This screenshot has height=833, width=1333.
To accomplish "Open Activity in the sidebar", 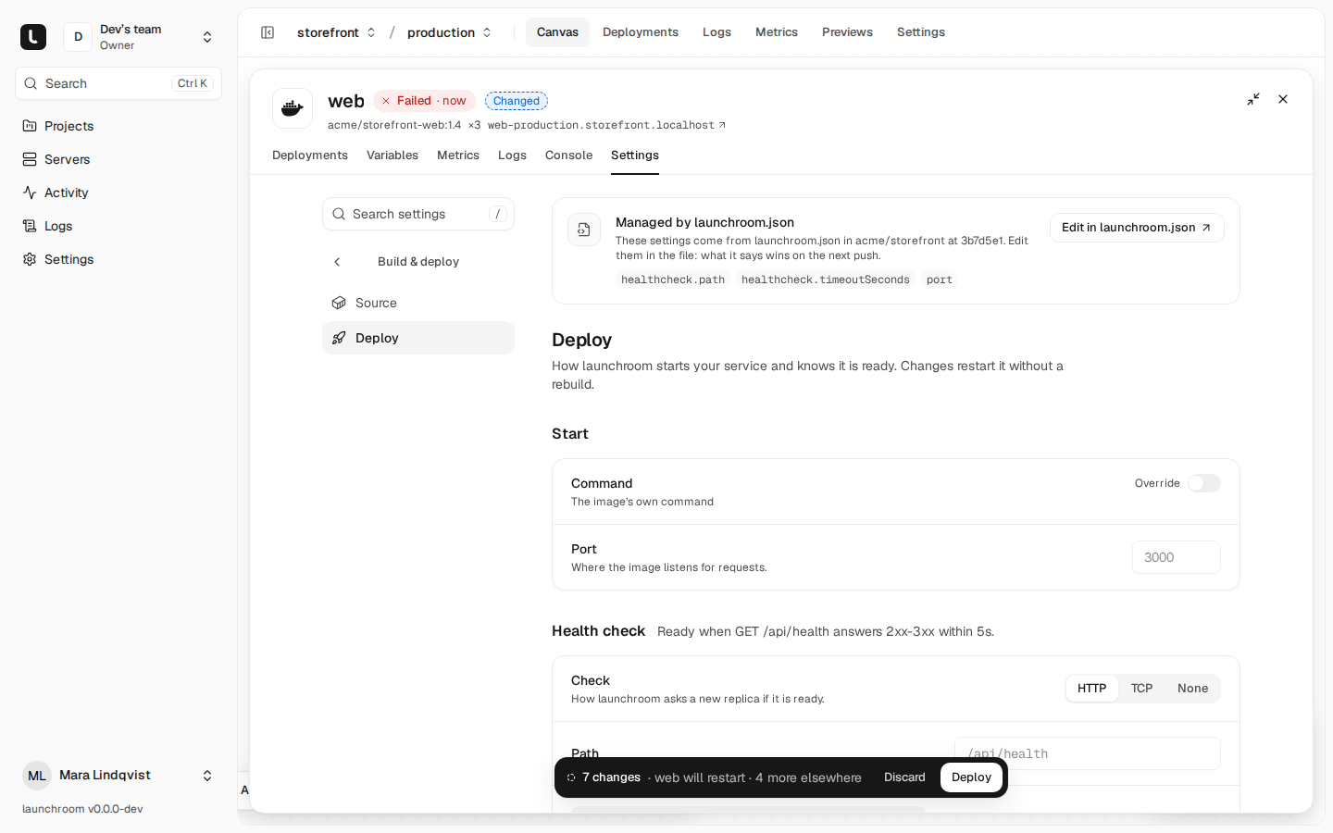I will (x=118, y=193).
